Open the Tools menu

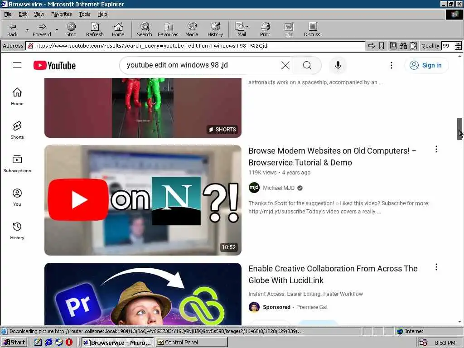click(x=84, y=14)
